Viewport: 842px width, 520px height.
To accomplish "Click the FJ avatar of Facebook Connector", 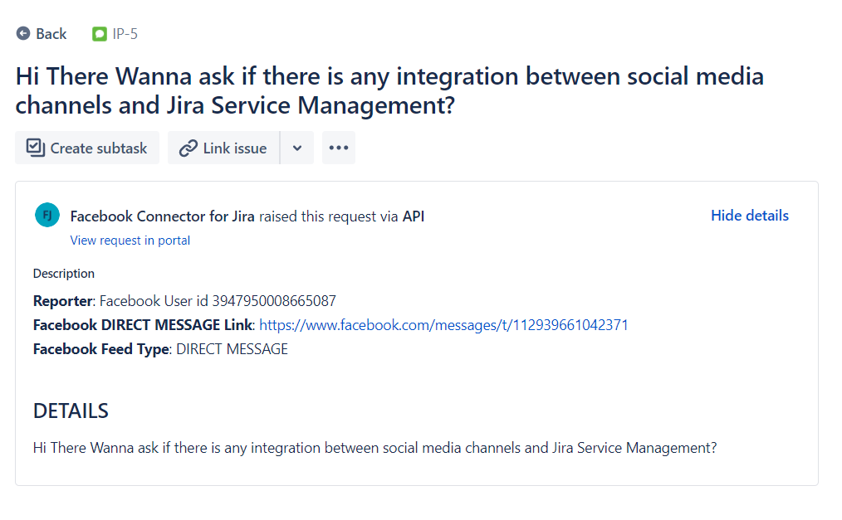I will click(x=47, y=216).
